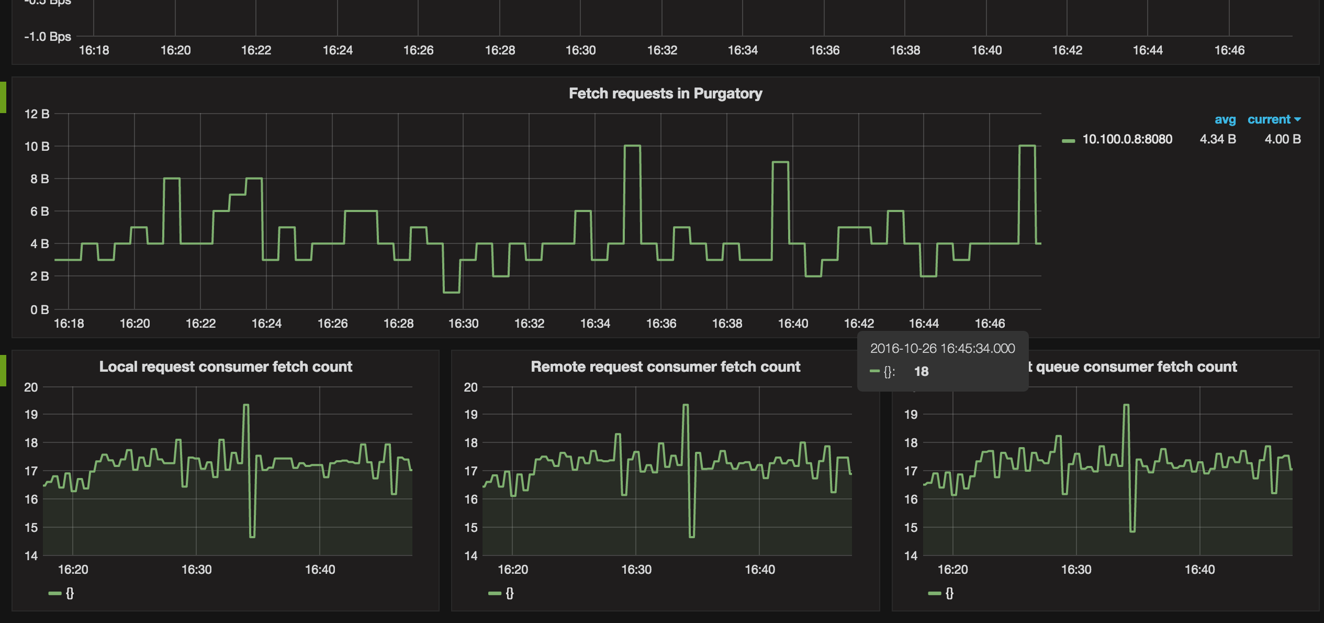Open the row menu handle beside Fetch requests in Purgatory

coord(3,97)
